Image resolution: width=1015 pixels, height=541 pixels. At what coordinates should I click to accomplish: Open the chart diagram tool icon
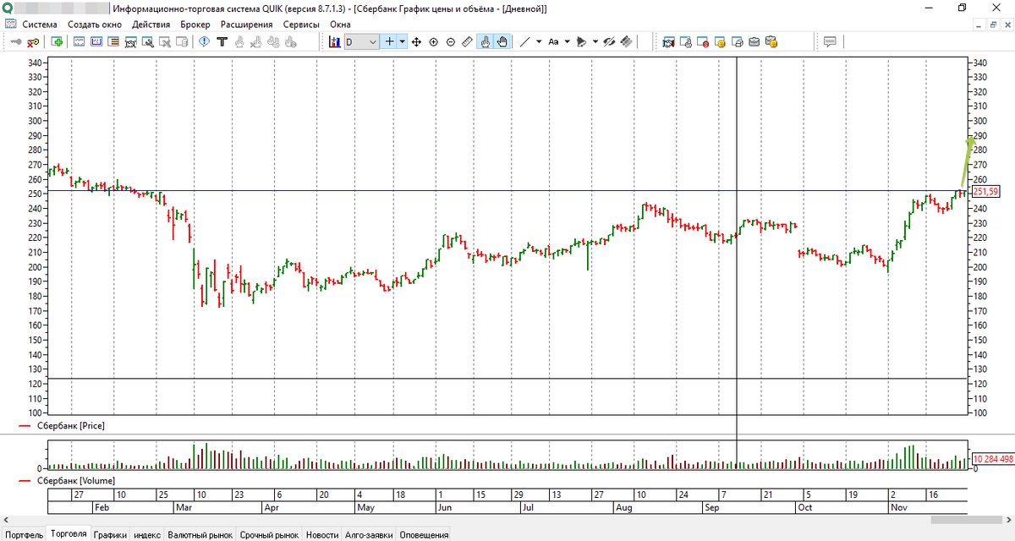80,41
